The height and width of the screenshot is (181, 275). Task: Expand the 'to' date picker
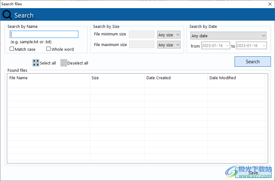click(x=263, y=45)
